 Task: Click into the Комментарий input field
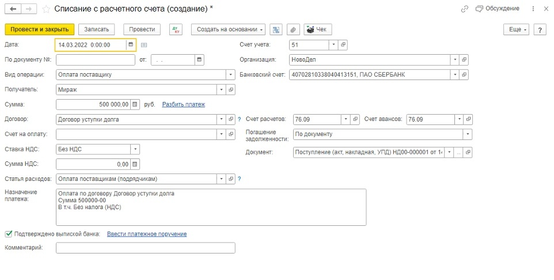pyautogui.click(x=146, y=248)
